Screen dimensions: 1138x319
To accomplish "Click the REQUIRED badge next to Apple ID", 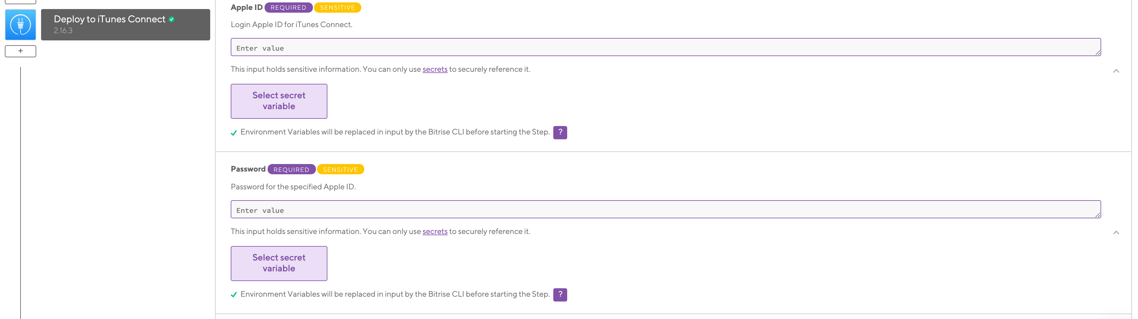I will pyautogui.click(x=288, y=8).
